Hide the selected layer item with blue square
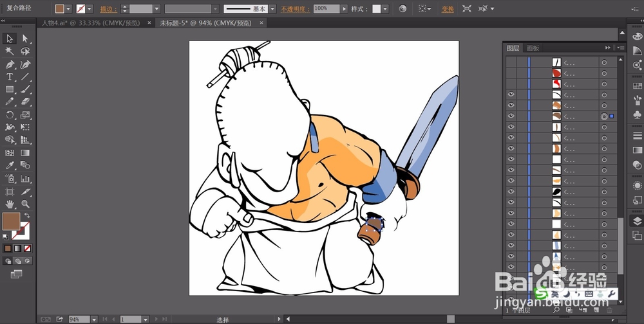 [x=511, y=116]
